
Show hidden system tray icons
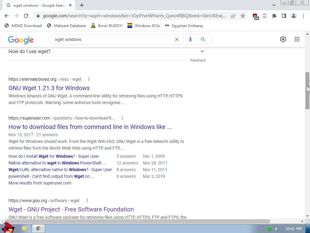(262, 229)
